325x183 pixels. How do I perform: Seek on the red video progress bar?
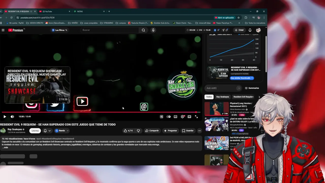tap(101, 112)
